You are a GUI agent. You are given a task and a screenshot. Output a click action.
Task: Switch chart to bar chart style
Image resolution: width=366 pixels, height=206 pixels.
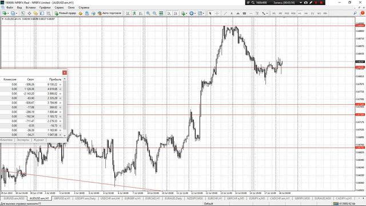pos(128,13)
